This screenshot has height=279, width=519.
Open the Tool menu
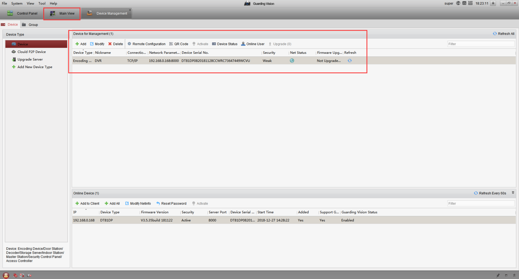click(x=42, y=3)
